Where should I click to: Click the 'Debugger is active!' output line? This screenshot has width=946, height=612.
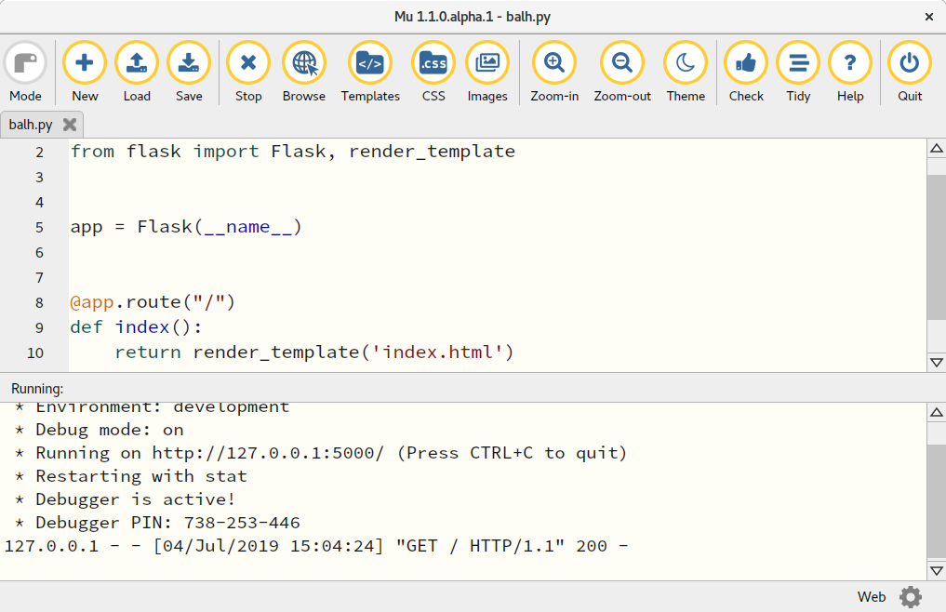coord(125,499)
